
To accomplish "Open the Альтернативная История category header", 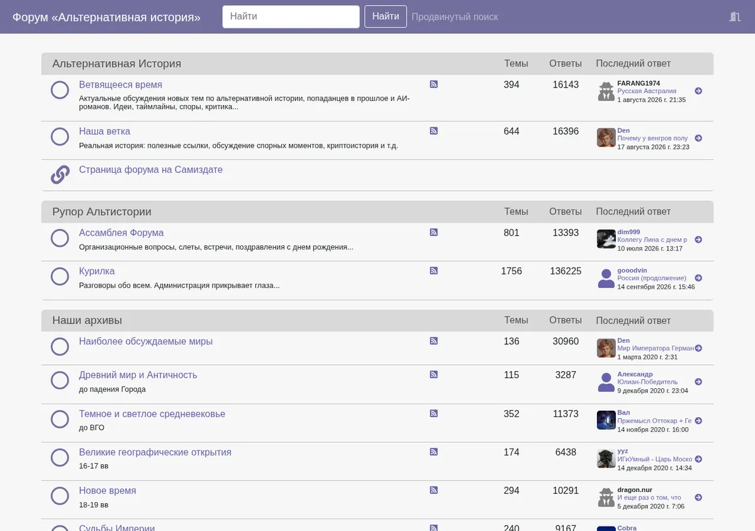I will 117,64.
